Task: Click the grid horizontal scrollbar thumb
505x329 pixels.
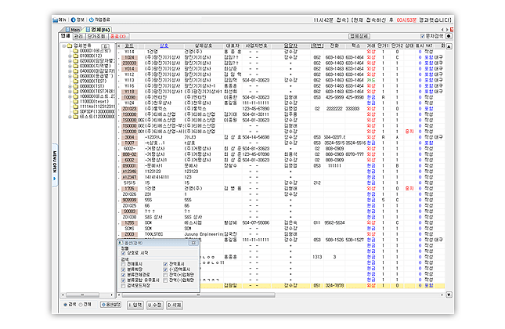Action: [198, 295]
